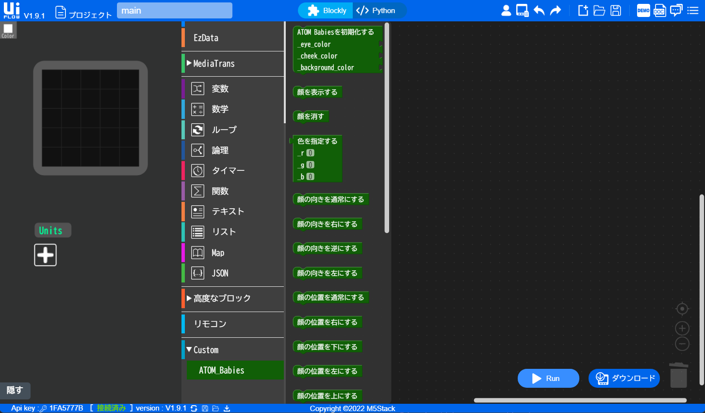Switch to Blockly mode
Screen dimensions: 705x413
[326, 11]
